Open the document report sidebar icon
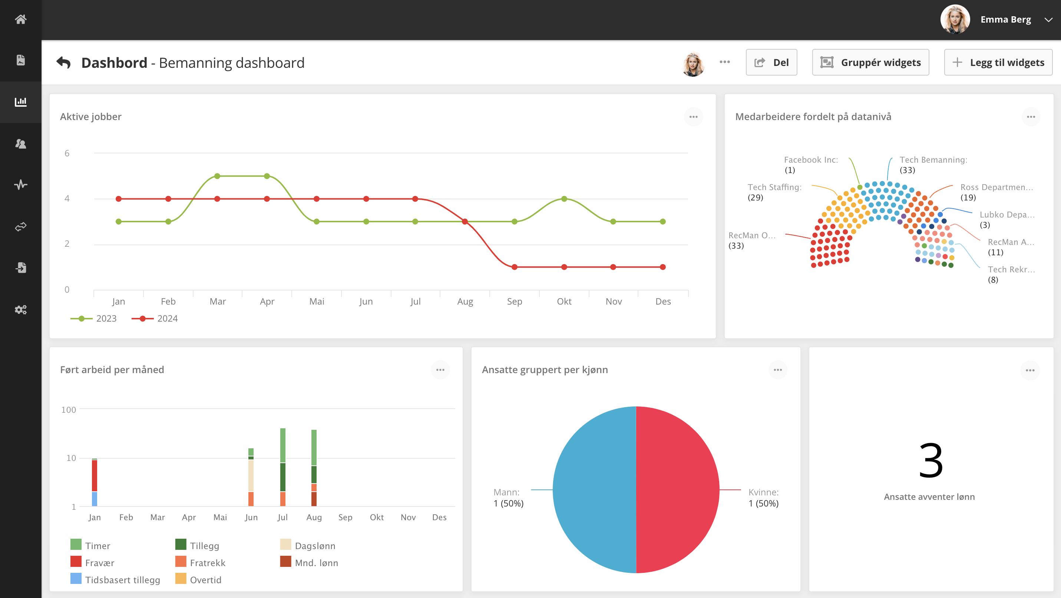The height and width of the screenshot is (598, 1061). tap(21, 60)
